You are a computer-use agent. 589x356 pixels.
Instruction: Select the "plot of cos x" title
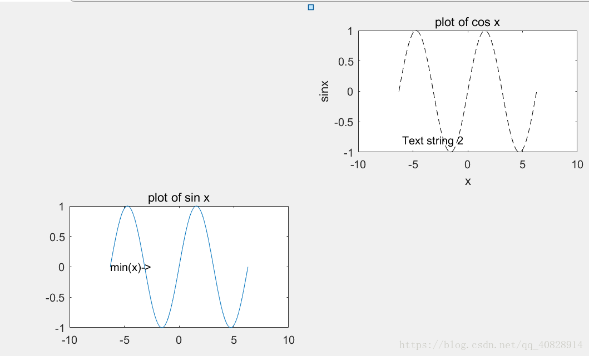(467, 22)
